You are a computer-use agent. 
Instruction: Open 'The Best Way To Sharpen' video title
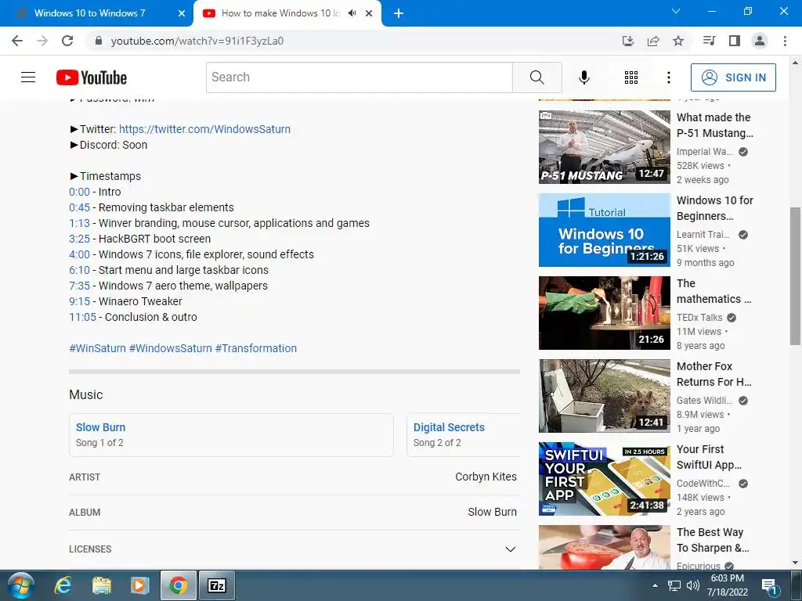pos(713,540)
